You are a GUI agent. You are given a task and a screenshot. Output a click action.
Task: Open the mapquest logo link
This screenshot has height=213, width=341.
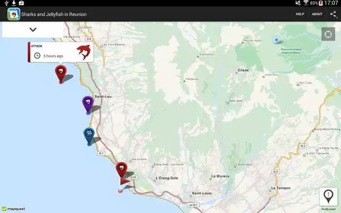(13, 209)
